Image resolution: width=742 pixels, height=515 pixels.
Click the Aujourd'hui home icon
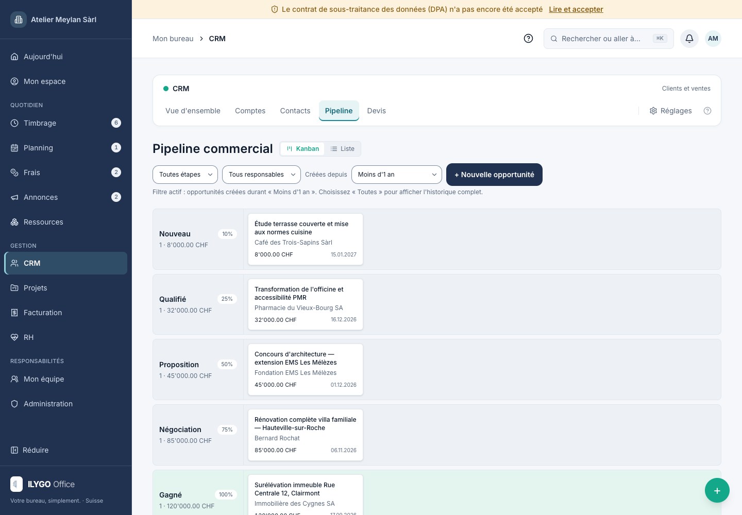click(14, 57)
